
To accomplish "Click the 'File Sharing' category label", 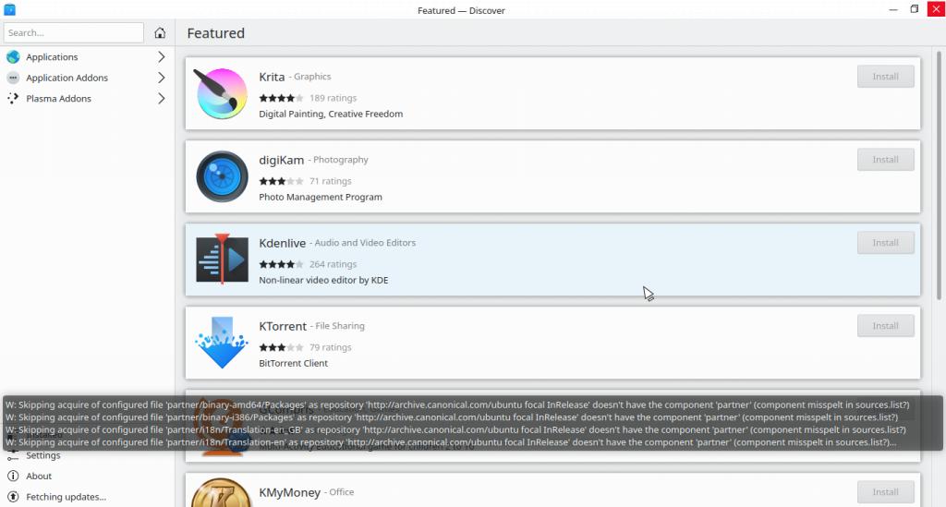I will coord(340,326).
